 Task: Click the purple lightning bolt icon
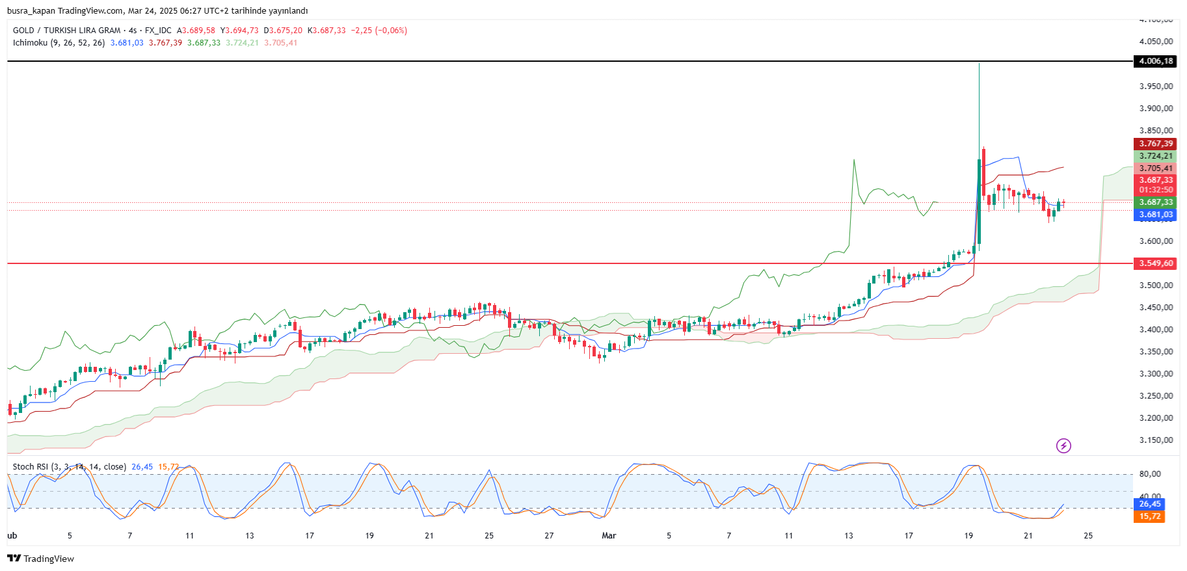pos(1063,445)
